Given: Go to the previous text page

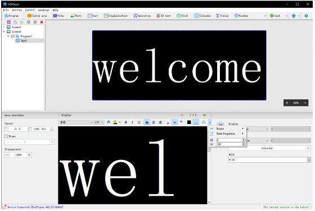Looking at the screenshot, I should tap(182, 115).
